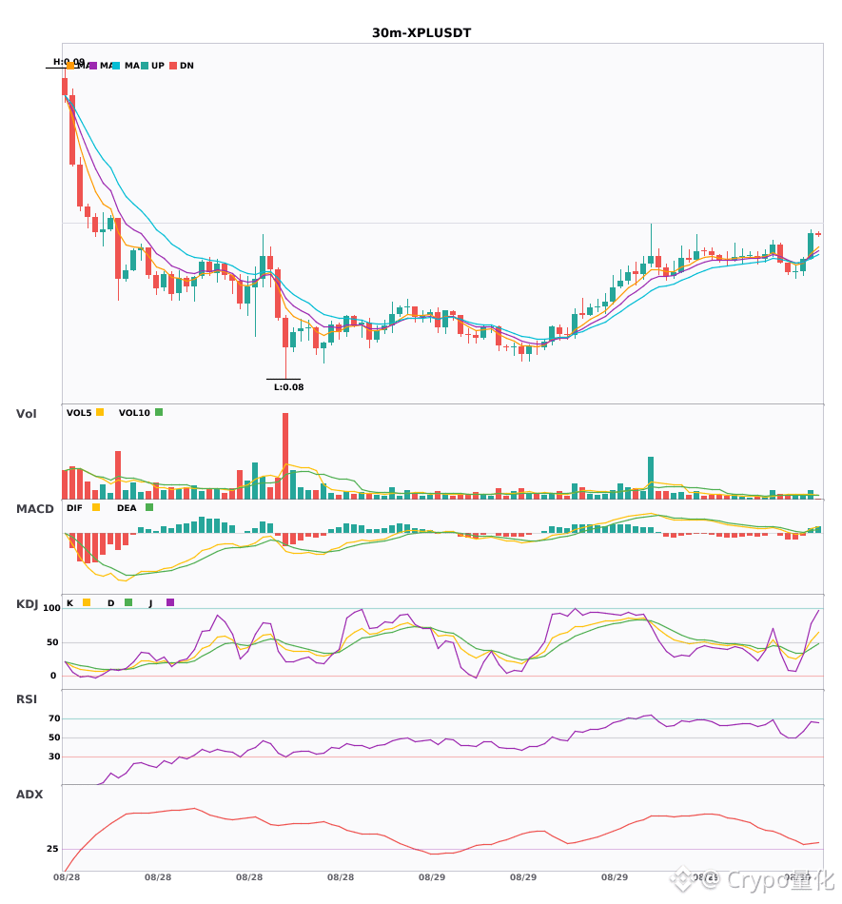842x904 pixels.
Task: Select the cyan MA legend swatch
Action: pos(116,66)
